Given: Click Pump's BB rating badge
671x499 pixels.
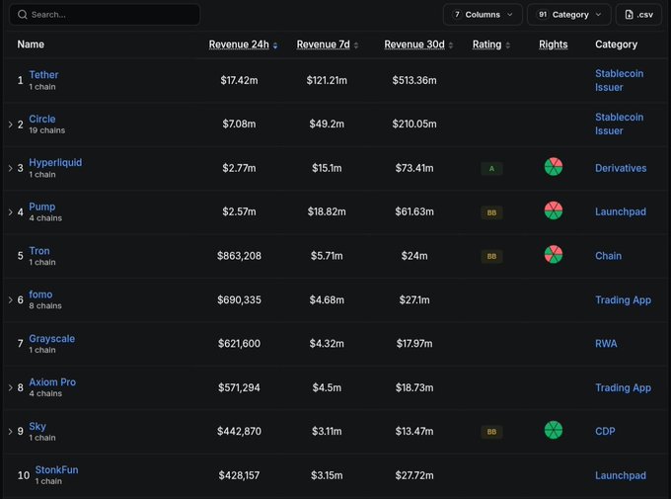Looking at the screenshot, I should pos(491,212).
